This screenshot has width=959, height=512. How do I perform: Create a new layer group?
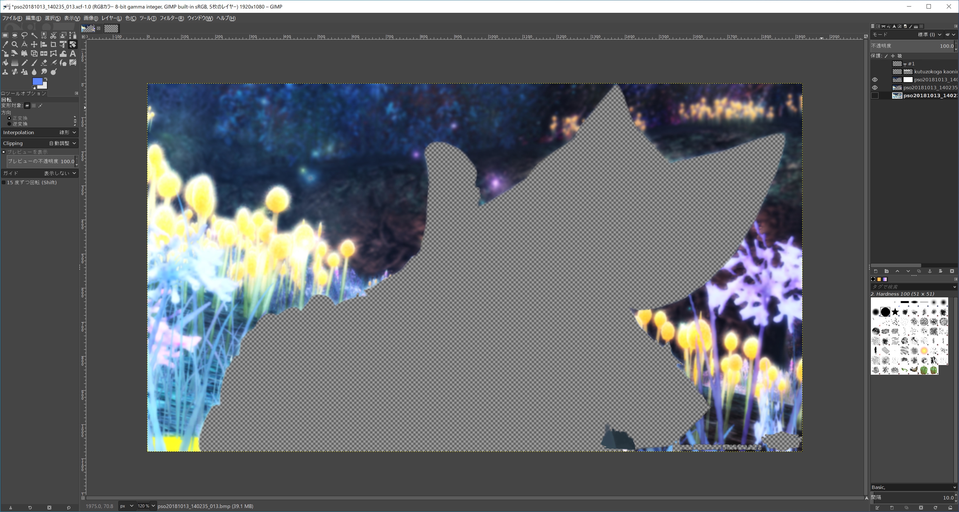[x=886, y=271]
